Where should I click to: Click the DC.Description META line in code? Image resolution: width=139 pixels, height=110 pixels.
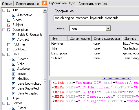(x=96, y=96)
